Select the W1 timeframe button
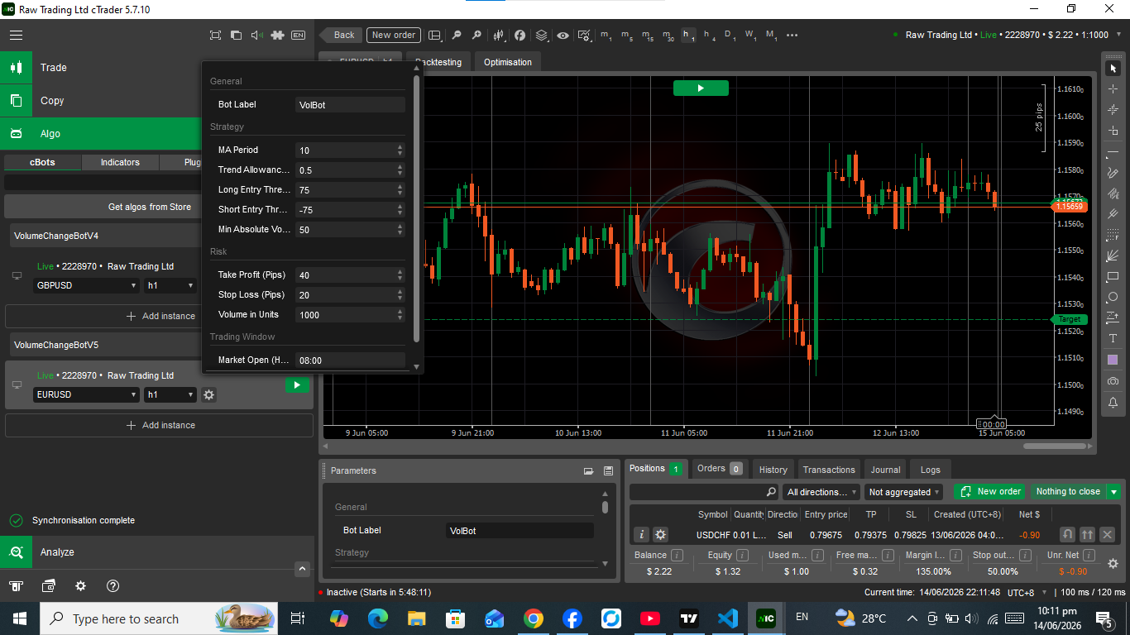 [x=750, y=35]
